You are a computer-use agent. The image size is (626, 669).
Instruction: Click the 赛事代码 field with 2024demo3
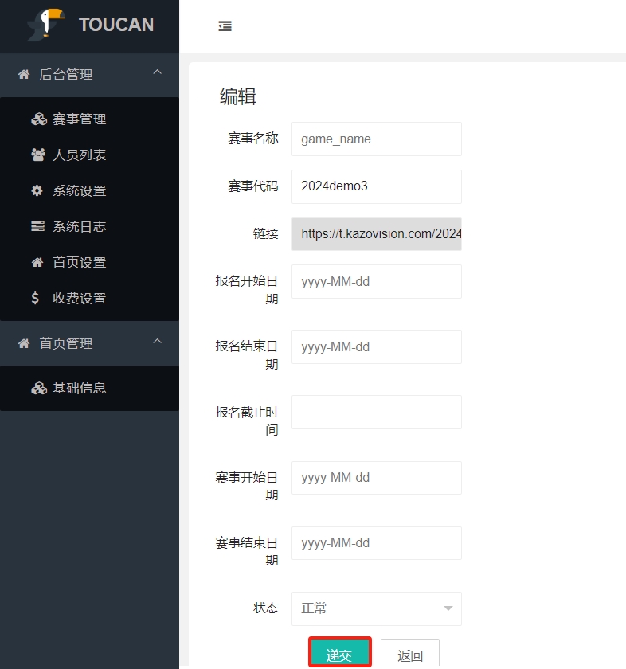(x=376, y=186)
